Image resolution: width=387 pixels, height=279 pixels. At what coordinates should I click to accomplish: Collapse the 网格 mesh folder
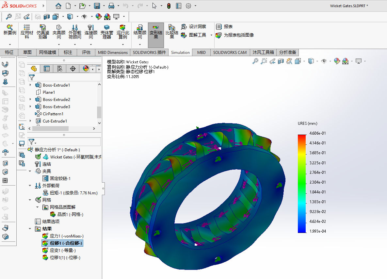coord(30,200)
